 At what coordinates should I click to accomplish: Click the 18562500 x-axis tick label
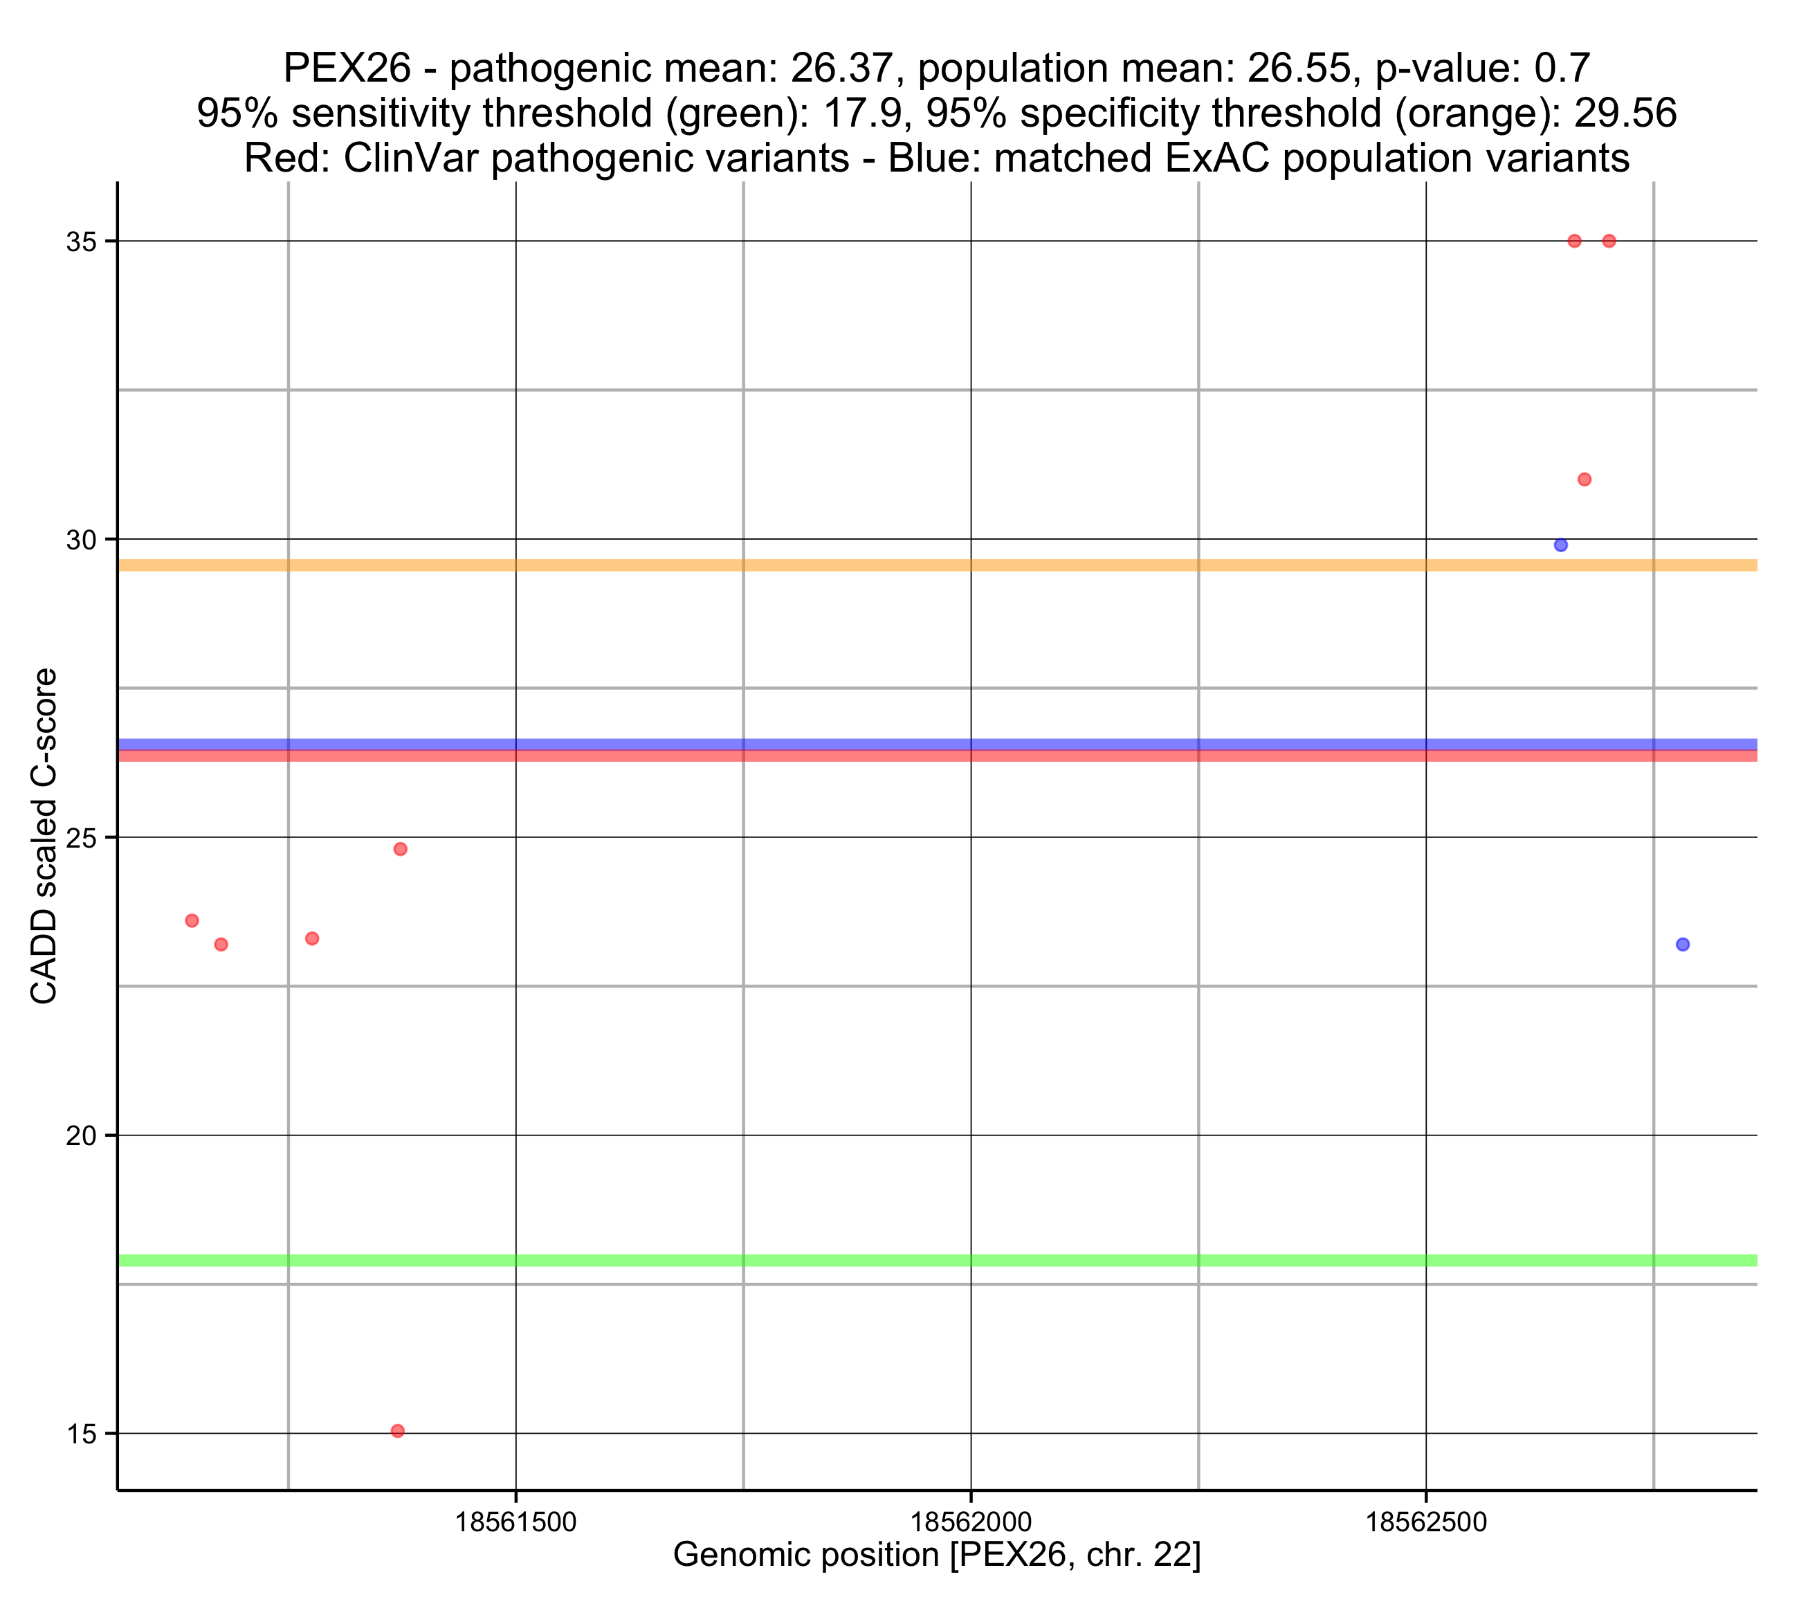click(x=1426, y=1522)
